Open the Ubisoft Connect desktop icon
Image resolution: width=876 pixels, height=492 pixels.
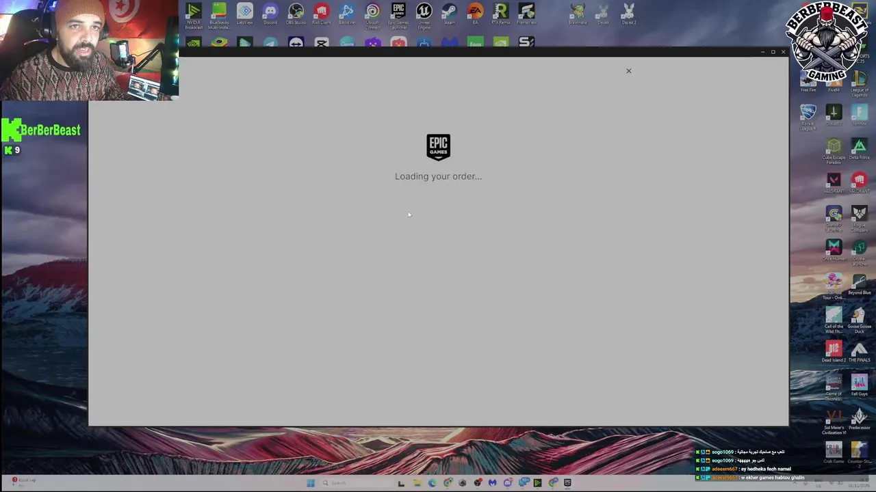point(372,15)
